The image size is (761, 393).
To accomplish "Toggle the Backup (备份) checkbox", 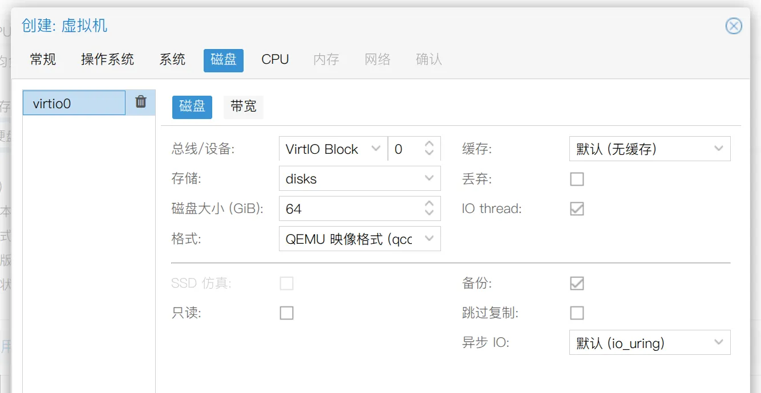I will 577,283.
